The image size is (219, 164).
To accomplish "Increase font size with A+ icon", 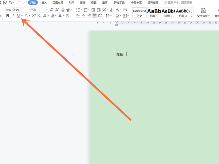I will (x=52, y=10).
